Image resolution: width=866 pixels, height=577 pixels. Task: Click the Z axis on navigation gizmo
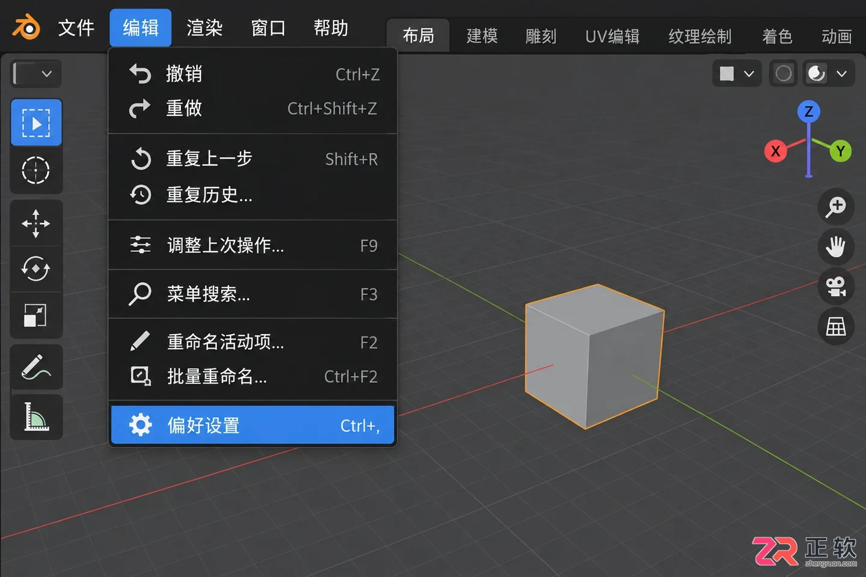(809, 111)
